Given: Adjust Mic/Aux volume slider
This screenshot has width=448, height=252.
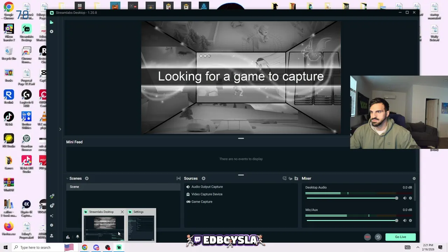Looking at the screenshot, I should [x=352, y=220].
